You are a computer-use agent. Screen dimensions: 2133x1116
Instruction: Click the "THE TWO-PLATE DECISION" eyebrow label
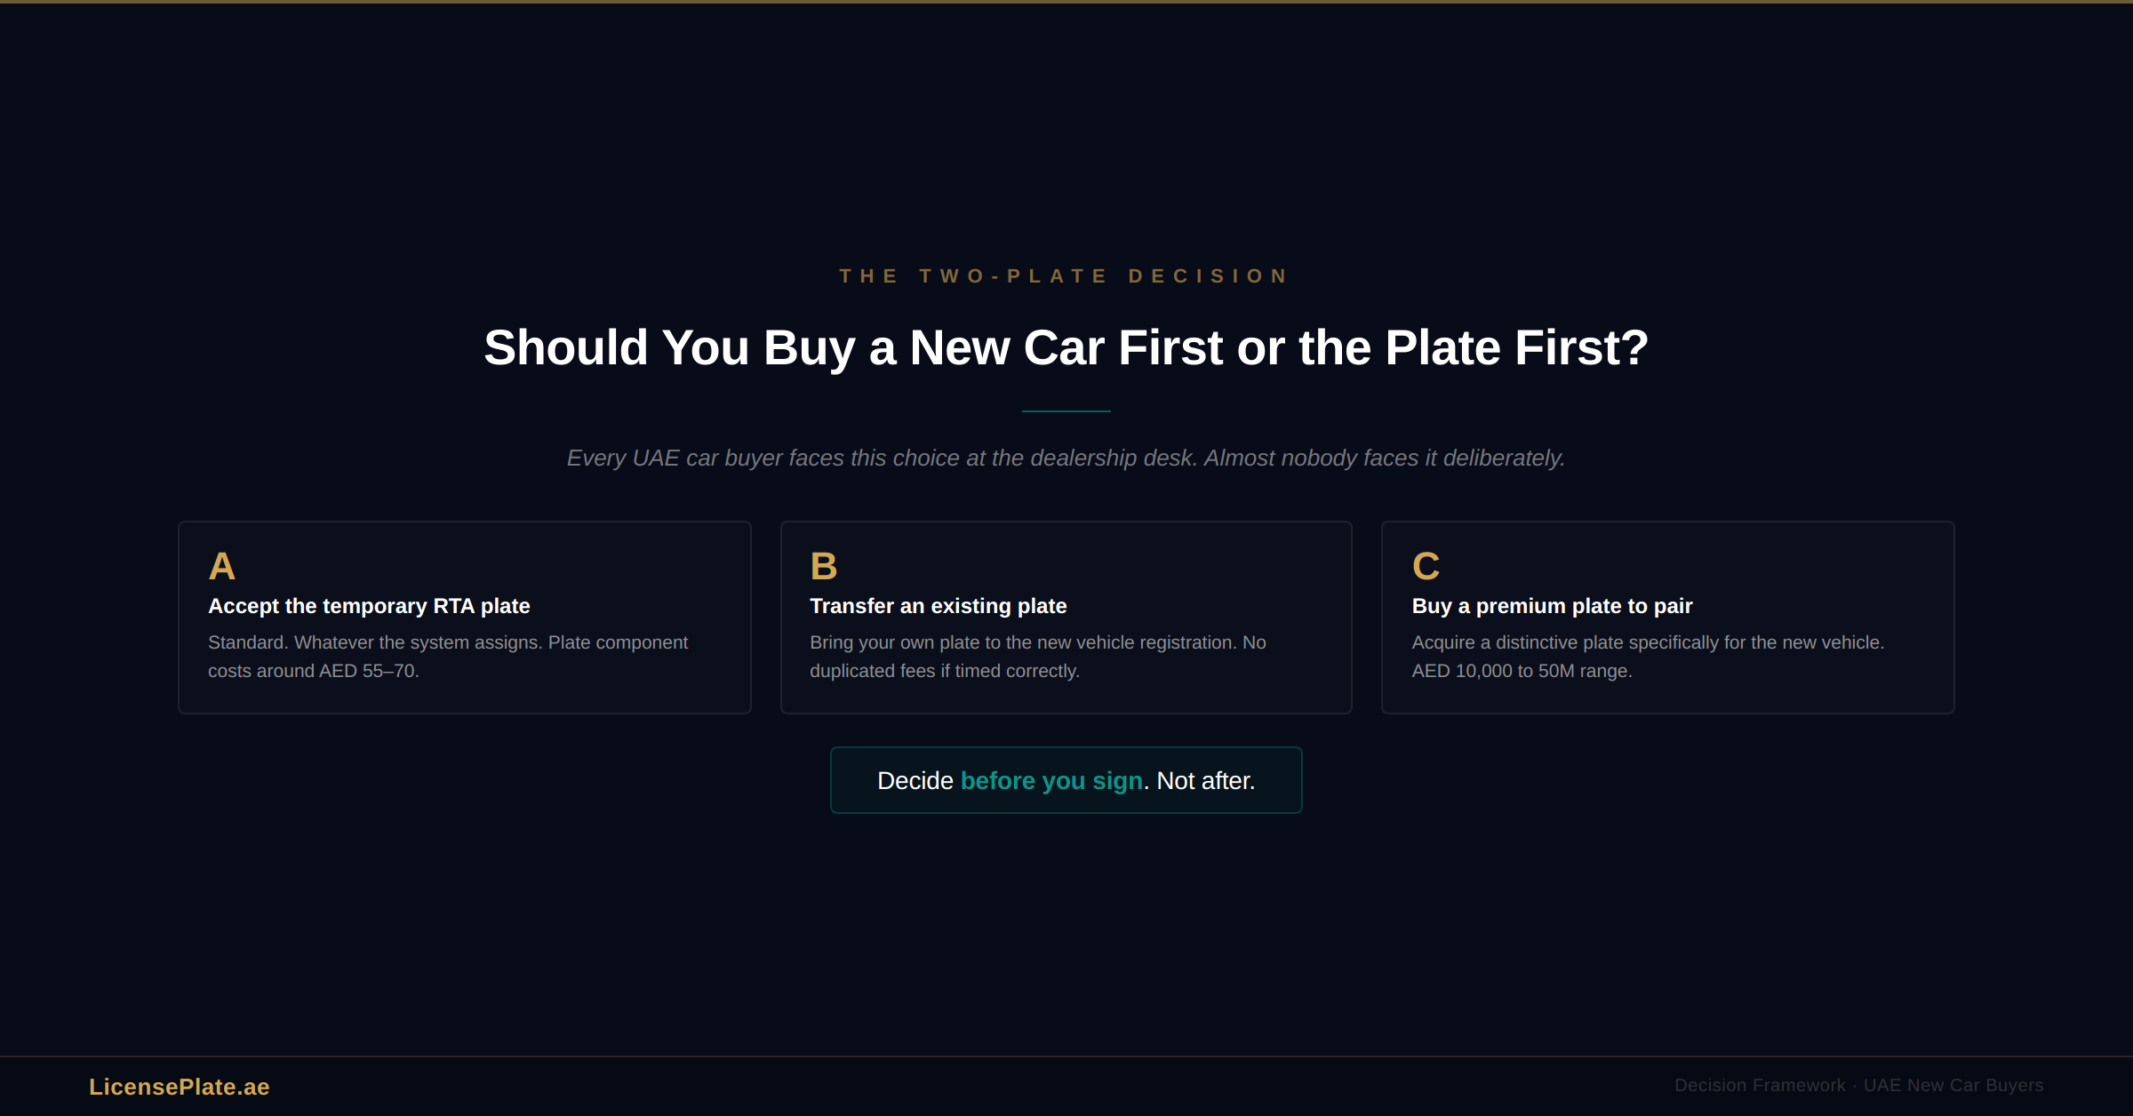coord(1066,276)
